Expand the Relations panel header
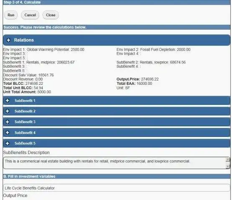Image resolution: width=232 pixels, height=200 pixels. click(x=117, y=40)
